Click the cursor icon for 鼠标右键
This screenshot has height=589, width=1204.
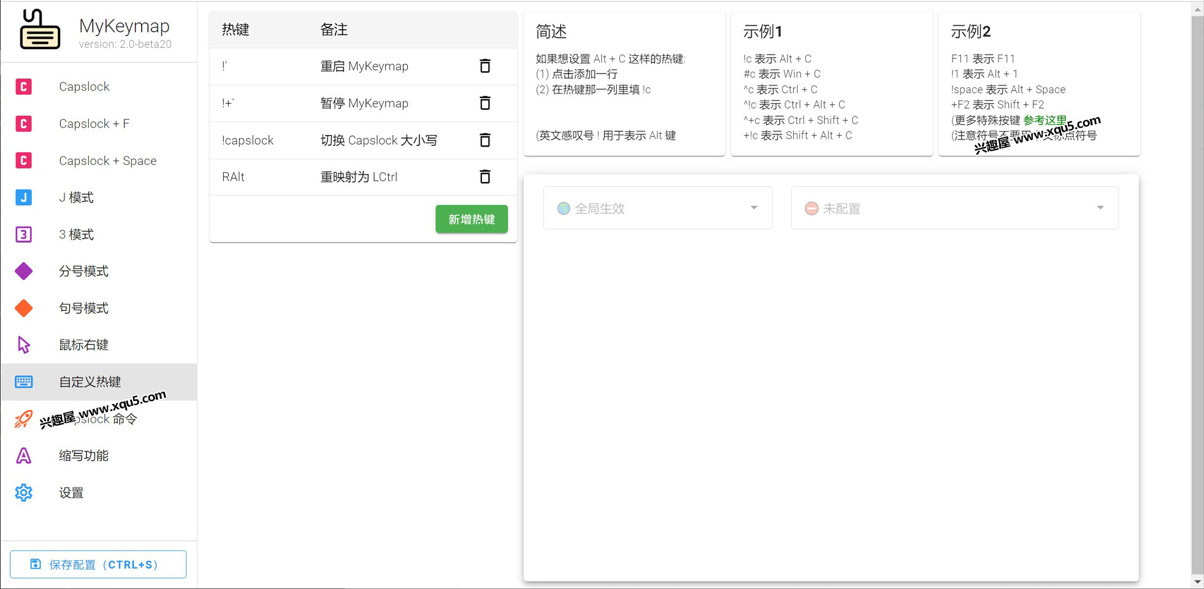[23, 345]
